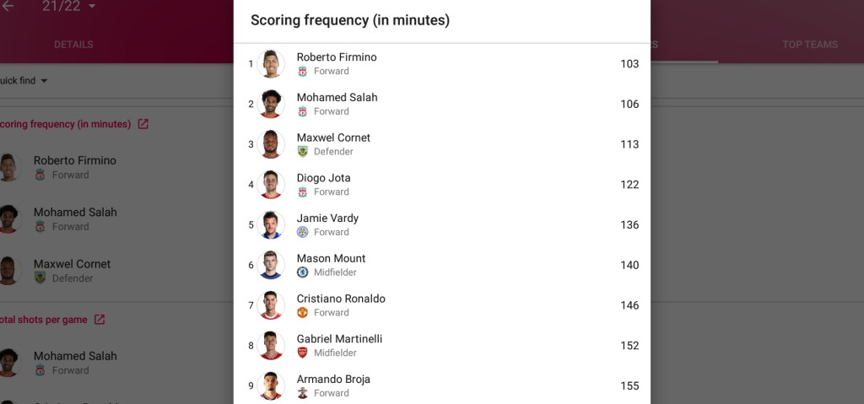Click the Leicester badge under Jamie Vardy
This screenshot has height=404, width=864.
pyautogui.click(x=303, y=232)
